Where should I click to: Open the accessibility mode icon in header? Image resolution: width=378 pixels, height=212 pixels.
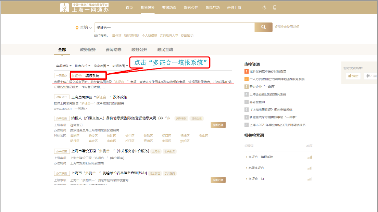(264, 8)
